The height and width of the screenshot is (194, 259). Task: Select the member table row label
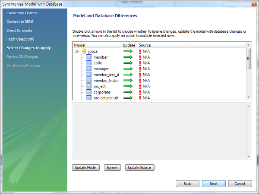101,57
